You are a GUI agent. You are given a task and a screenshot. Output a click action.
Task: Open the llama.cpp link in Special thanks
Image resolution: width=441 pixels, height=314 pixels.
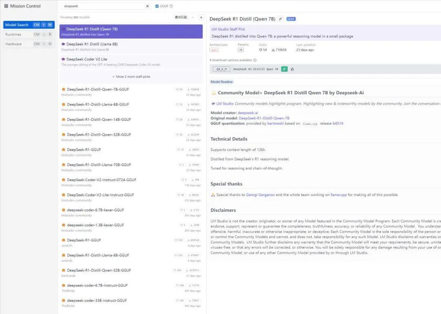pyautogui.click(x=339, y=195)
